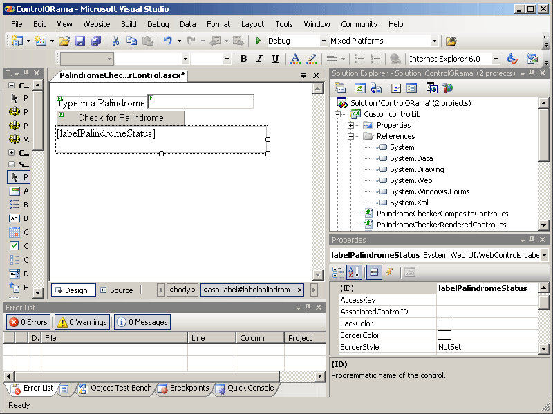This screenshot has height=414, width=553.
Task: Click the Start Debugging play icon
Action: (x=259, y=41)
